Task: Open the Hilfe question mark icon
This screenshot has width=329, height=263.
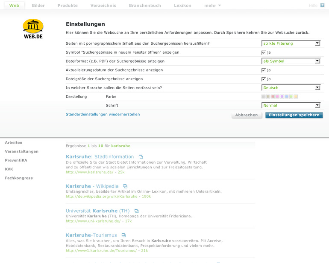Action: [x=322, y=5]
